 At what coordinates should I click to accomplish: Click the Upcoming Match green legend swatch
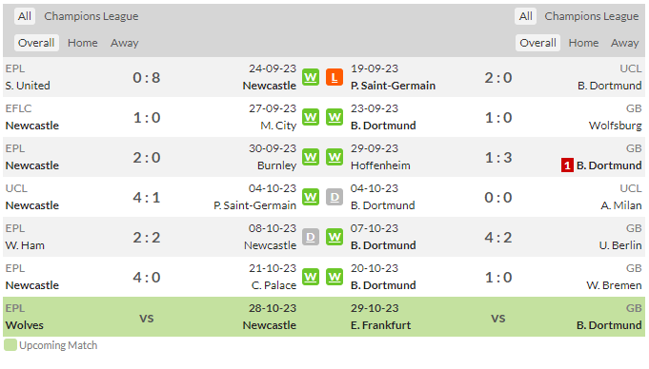[x=10, y=345]
